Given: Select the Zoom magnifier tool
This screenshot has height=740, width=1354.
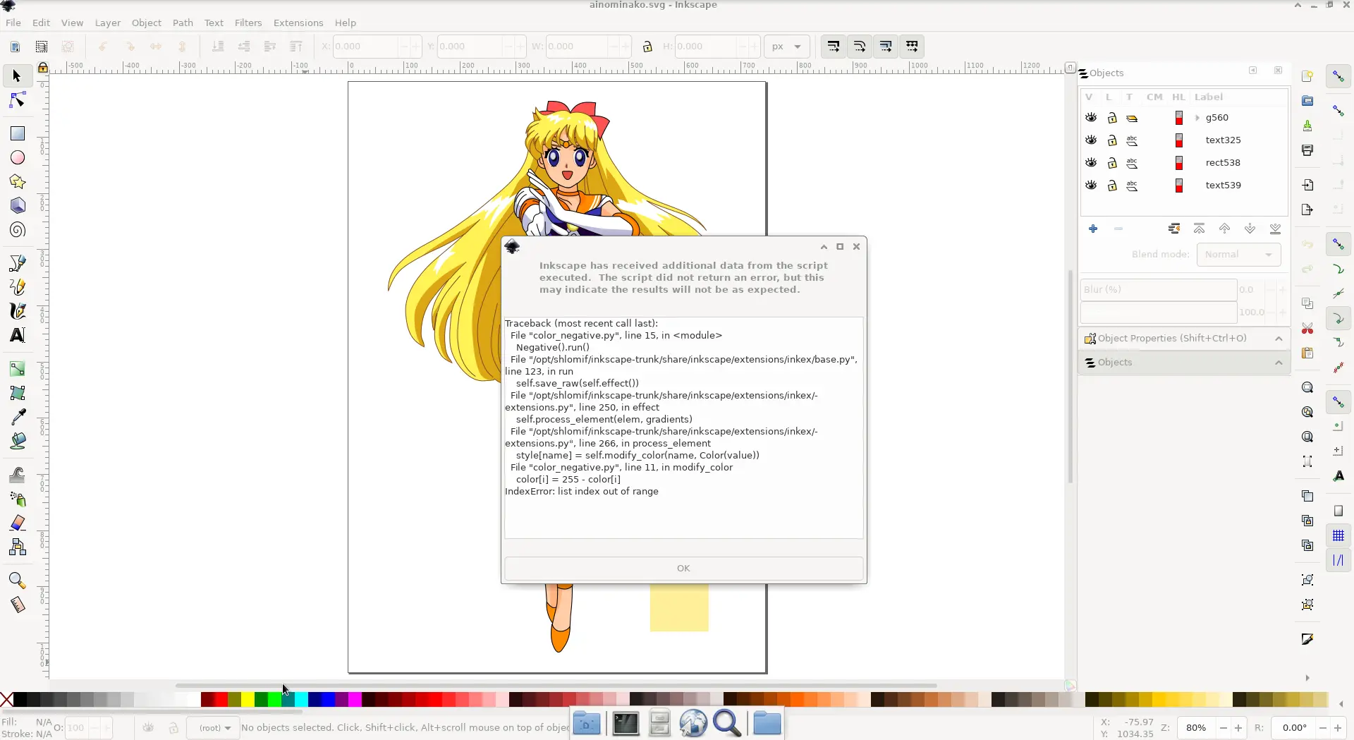Looking at the screenshot, I should pyautogui.click(x=17, y=581).
